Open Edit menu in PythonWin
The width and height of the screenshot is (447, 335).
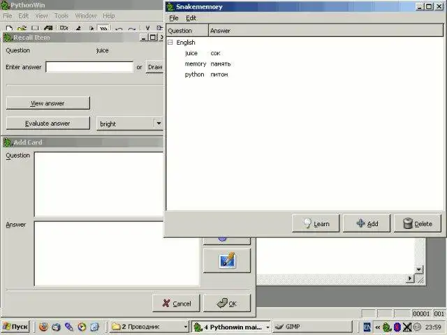point(23,16)
